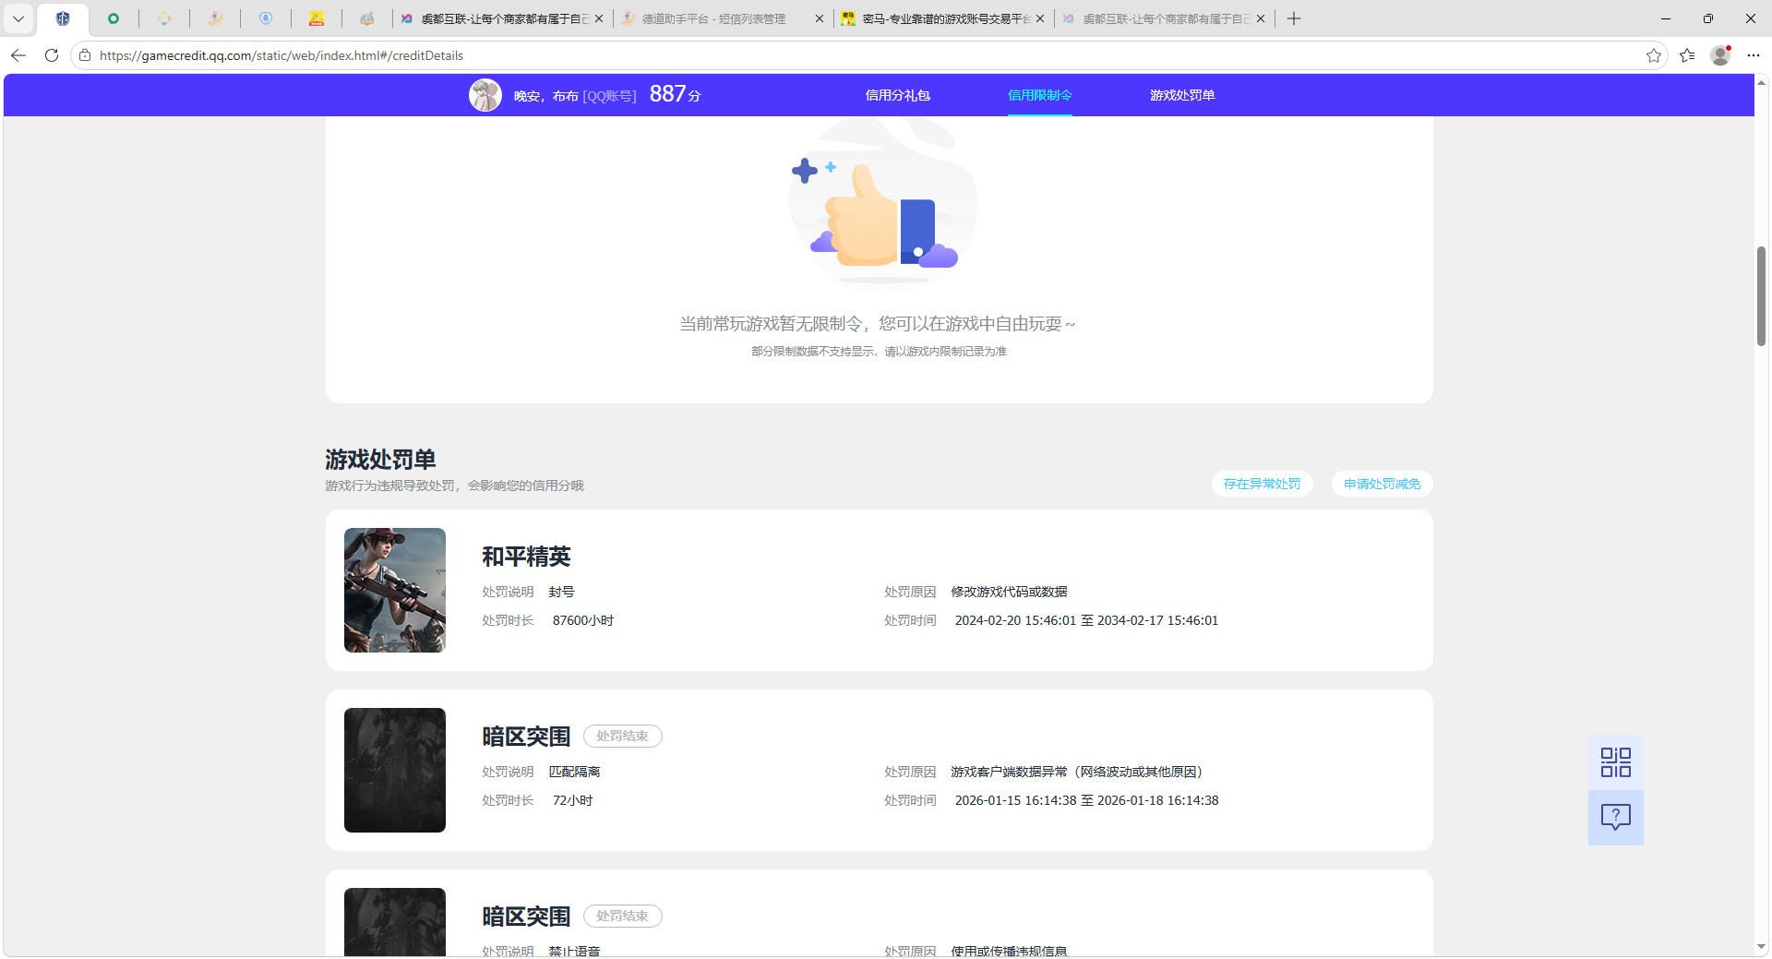
Task: Close the 德道助手平台 tab
Action: 819,18
